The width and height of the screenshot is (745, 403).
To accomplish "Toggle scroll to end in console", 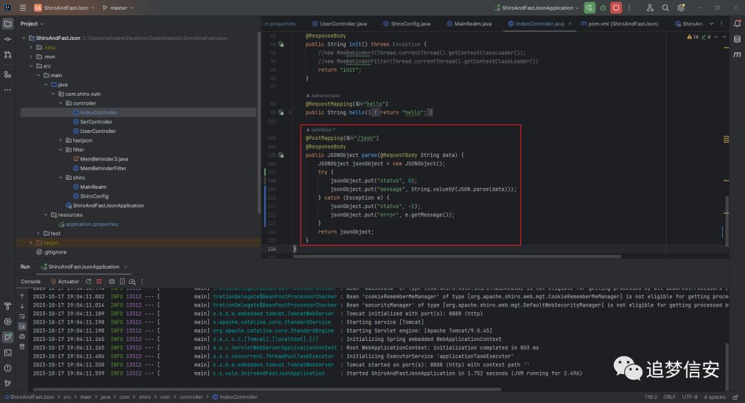I will [22, 326].
